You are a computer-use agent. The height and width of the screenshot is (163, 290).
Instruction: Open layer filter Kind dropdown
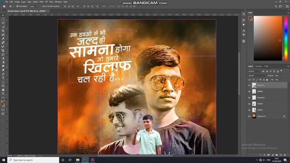pos(254,71)
